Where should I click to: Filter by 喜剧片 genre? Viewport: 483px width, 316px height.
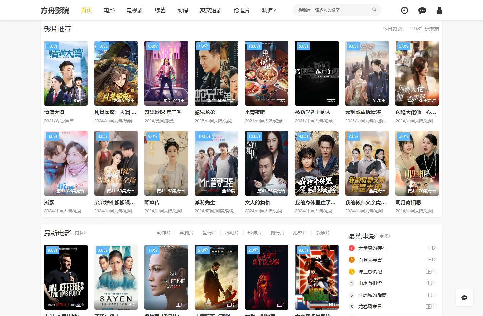187,233
